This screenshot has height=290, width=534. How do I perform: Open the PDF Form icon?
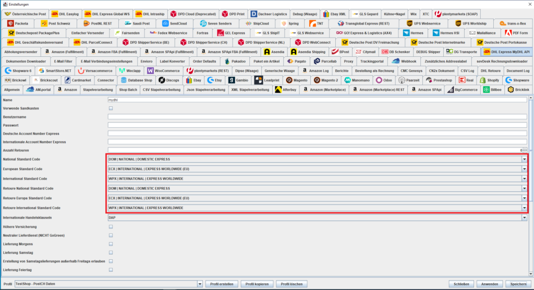(508, 33)
